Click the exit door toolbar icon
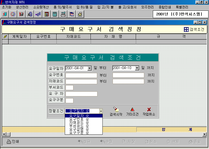This screenshot has height=149, width=209. tap(5, 14)
